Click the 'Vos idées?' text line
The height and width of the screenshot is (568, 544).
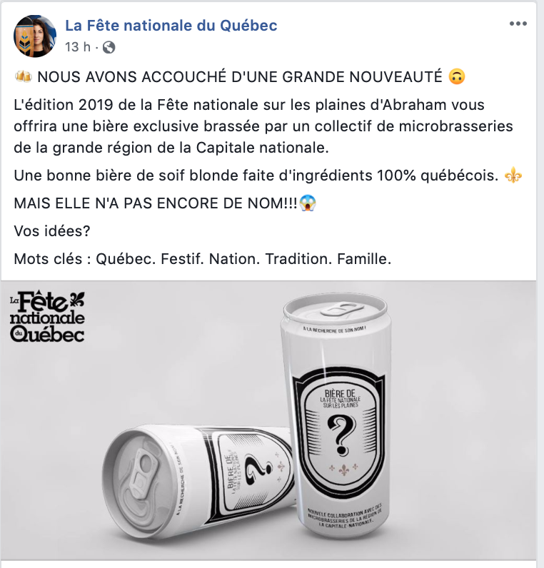(52, 231)
